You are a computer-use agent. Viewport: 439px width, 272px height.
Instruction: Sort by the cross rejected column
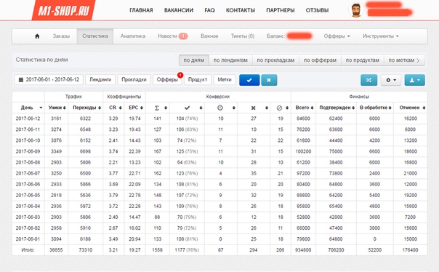[254, 108]
